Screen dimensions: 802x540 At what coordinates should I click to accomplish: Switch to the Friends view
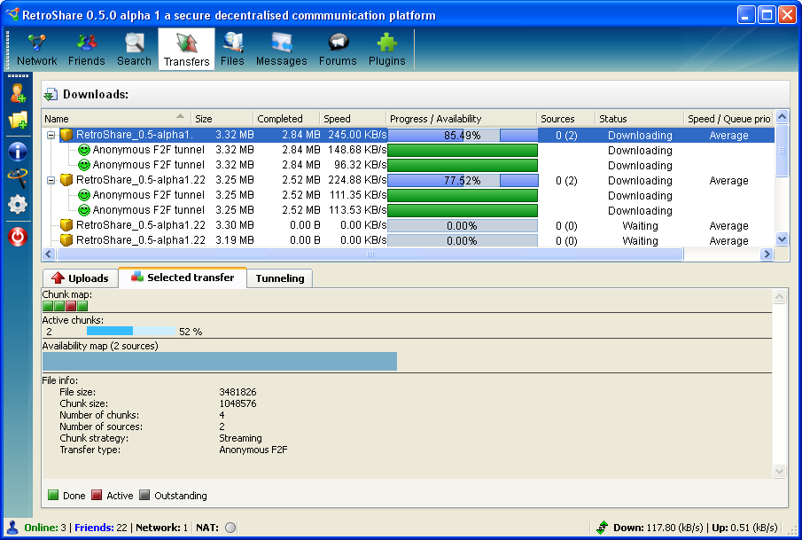click(x=86, y=48)
